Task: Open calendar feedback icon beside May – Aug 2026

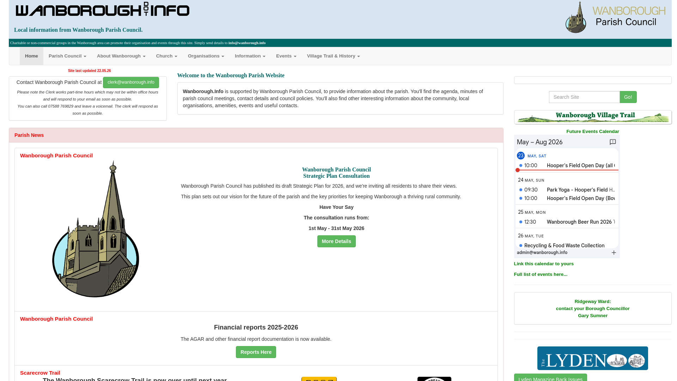Action: click(x=613, y=142)
